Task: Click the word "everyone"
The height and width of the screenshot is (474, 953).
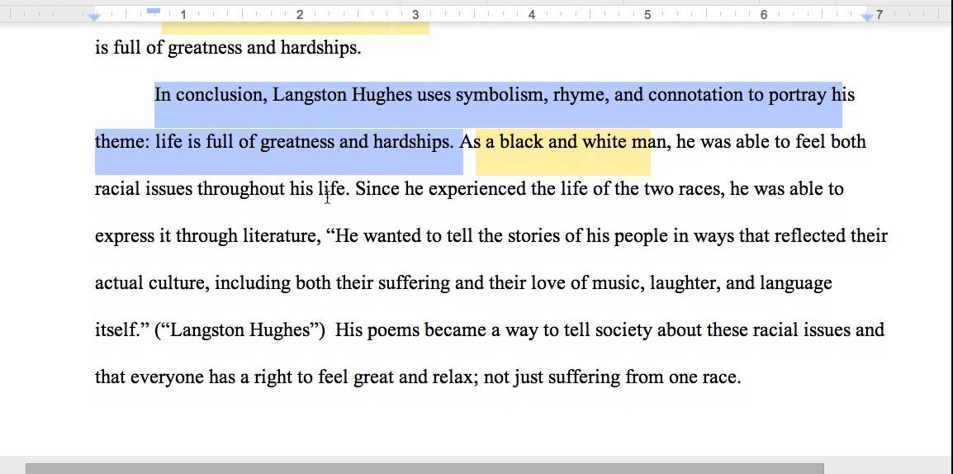Action: click(x=167, y=377)
